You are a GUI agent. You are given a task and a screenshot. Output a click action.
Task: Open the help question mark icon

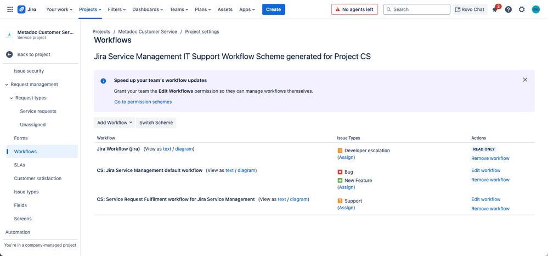coord(509,9)
